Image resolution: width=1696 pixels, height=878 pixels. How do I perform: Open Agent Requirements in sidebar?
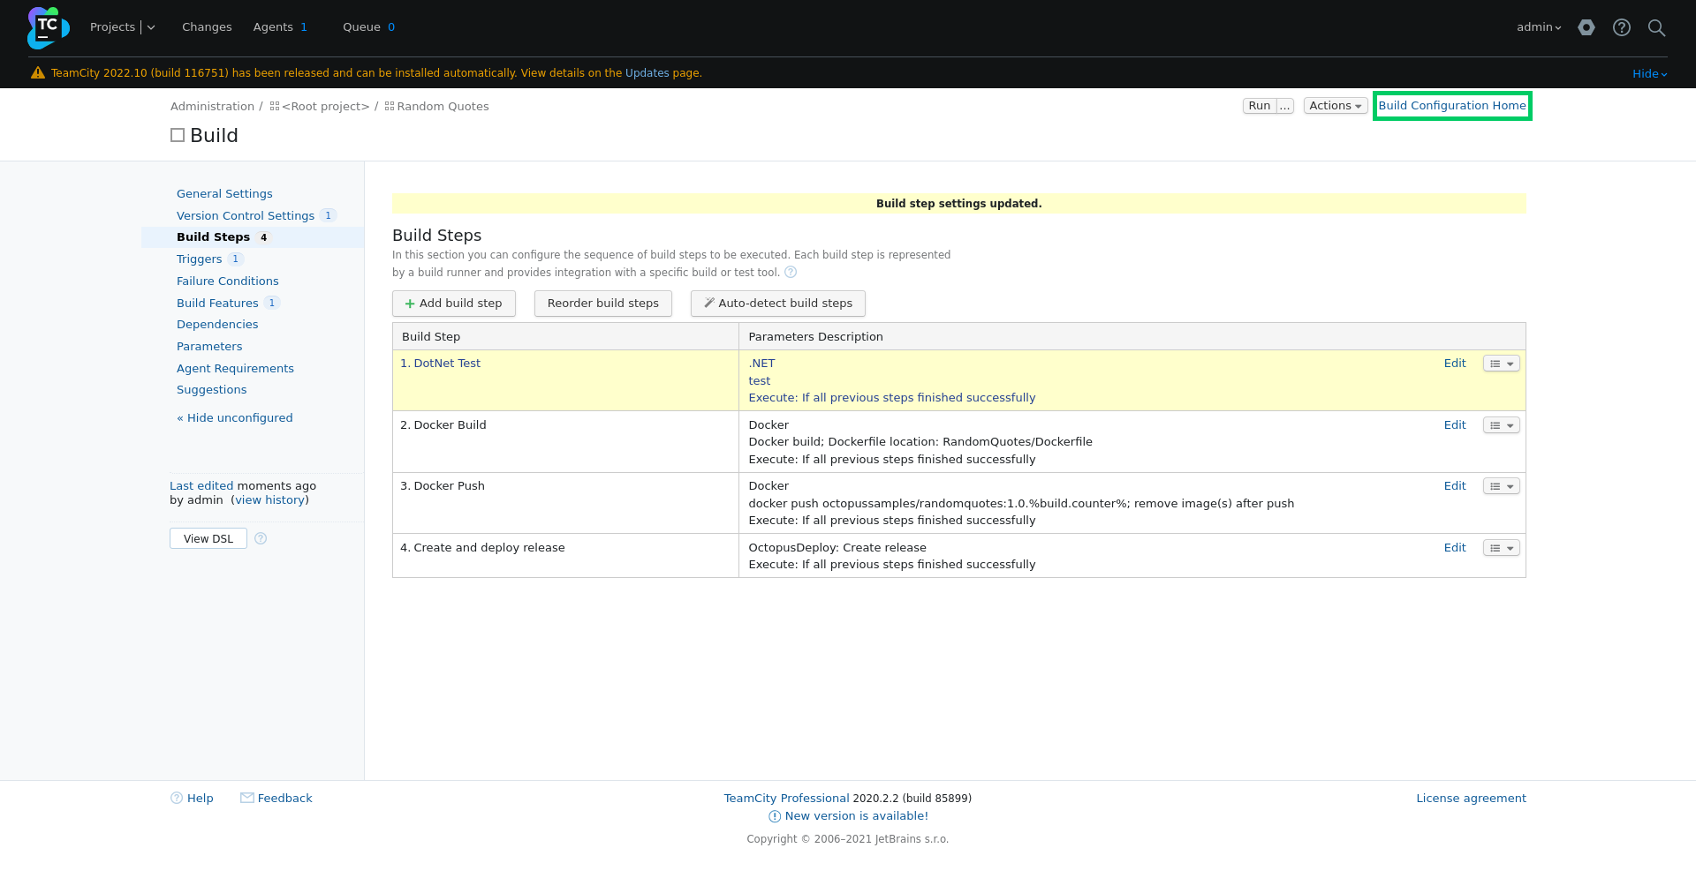235,369
